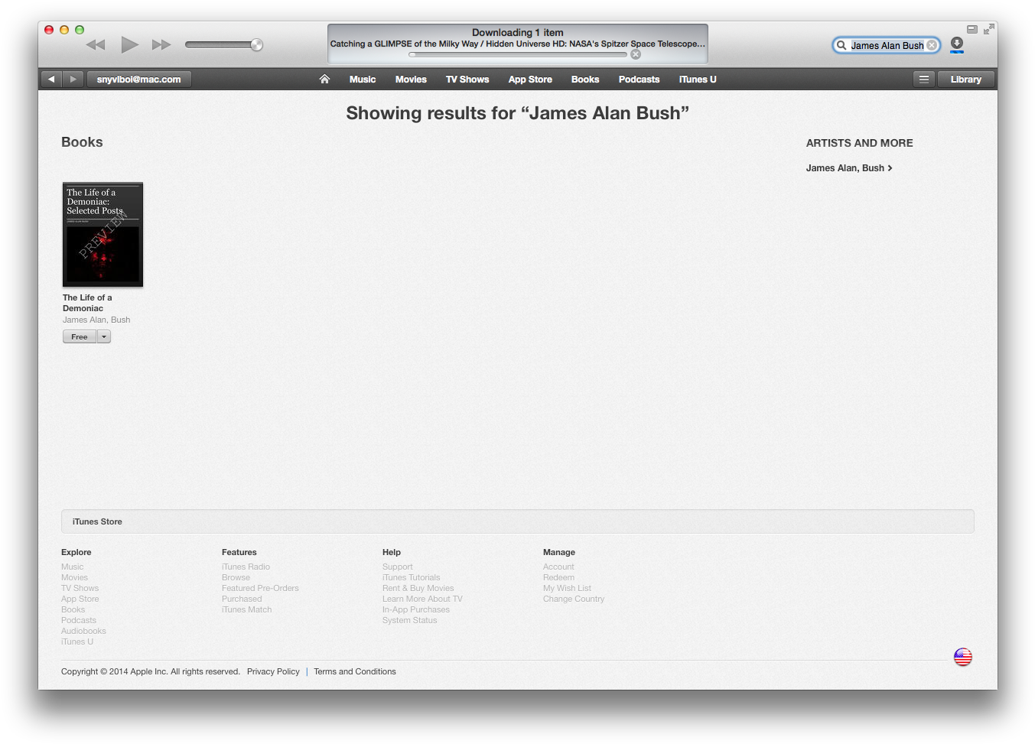Open footer App Store link under Explore
This screenshot has width=1035, height=744.
coord(80,599)
